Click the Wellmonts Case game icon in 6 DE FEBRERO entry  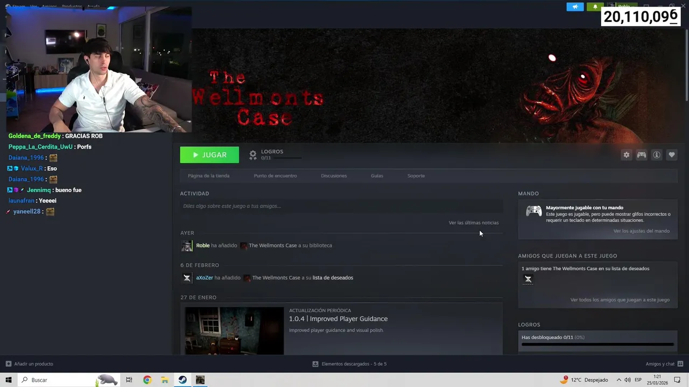[x=247, y=278]
